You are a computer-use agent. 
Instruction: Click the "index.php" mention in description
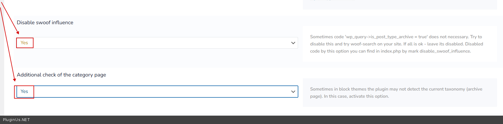(x=391, y=51)
